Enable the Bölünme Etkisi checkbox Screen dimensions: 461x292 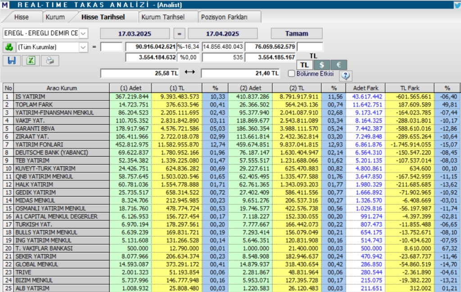pyautogui.click(x=291, y=73)
